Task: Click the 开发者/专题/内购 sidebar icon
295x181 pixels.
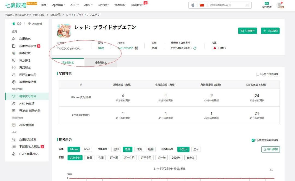Action: (14, 110)
